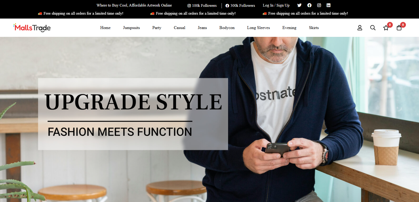This screenshot has width=419, height=202.
Task: Open the Facebook icon in top bar
Action: tap(309, 5)
